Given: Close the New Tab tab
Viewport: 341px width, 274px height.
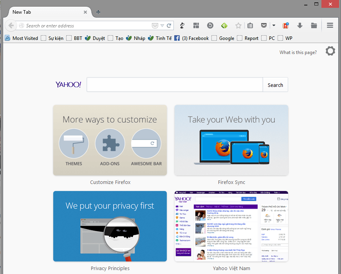Looking at the screenshot, I should coord(85,12).
